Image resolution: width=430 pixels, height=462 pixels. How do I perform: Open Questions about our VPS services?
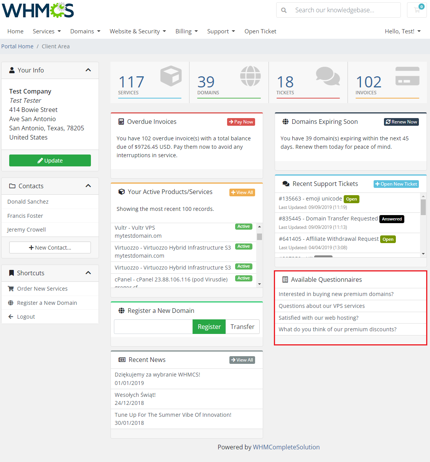tap(351, 306)
